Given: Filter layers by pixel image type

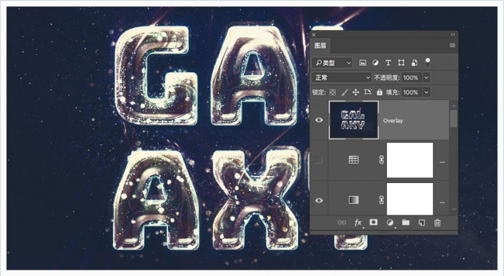Looking at the screenshot, I should (x=362, y=63).
